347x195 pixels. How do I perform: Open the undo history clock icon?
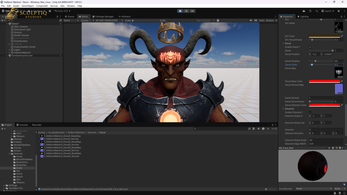pyautogui.click(x=310, y=11)
